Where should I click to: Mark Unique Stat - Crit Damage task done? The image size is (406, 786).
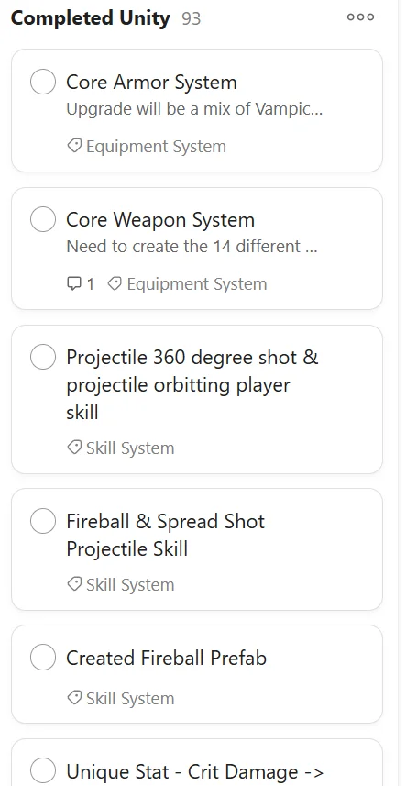[x=43, y=771]
